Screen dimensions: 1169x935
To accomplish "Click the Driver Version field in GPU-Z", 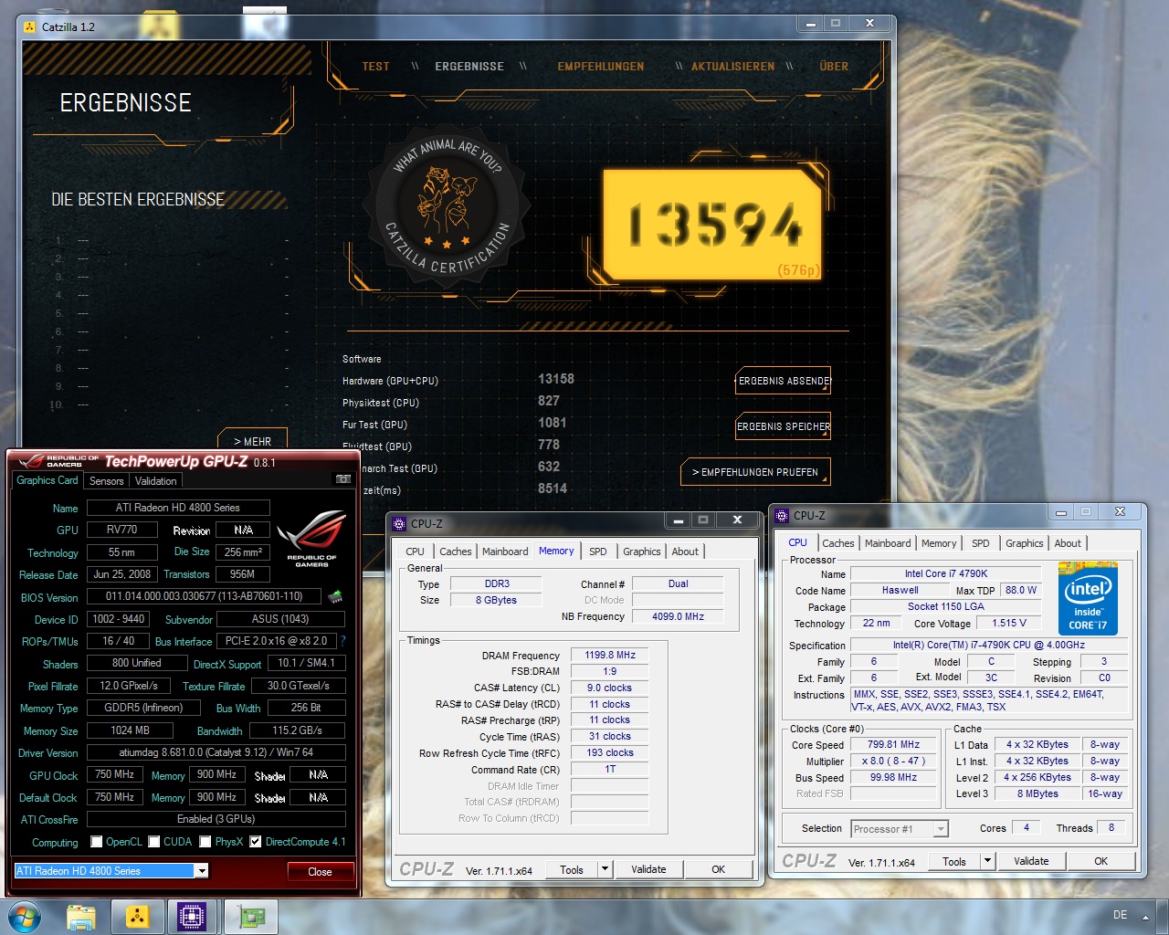I will [216, 752].
